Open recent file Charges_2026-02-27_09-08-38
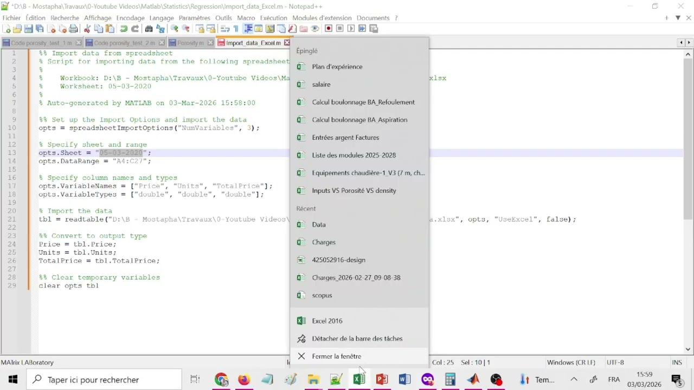 coord(359,277)
